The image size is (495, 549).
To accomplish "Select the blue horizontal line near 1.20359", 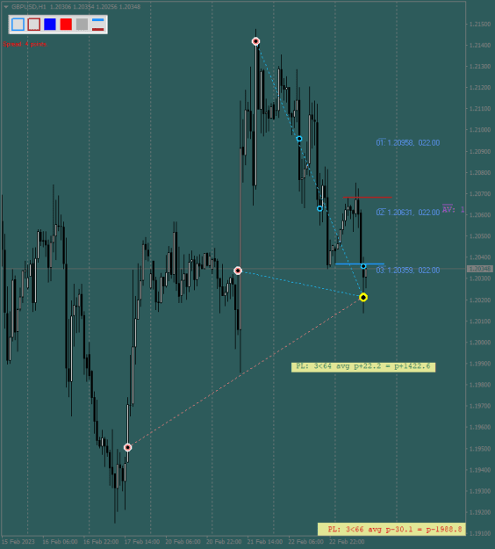I will 360,264.
